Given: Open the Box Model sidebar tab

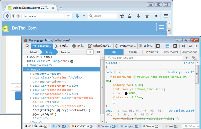Looking at the screenshot, I should pos(171,52).
